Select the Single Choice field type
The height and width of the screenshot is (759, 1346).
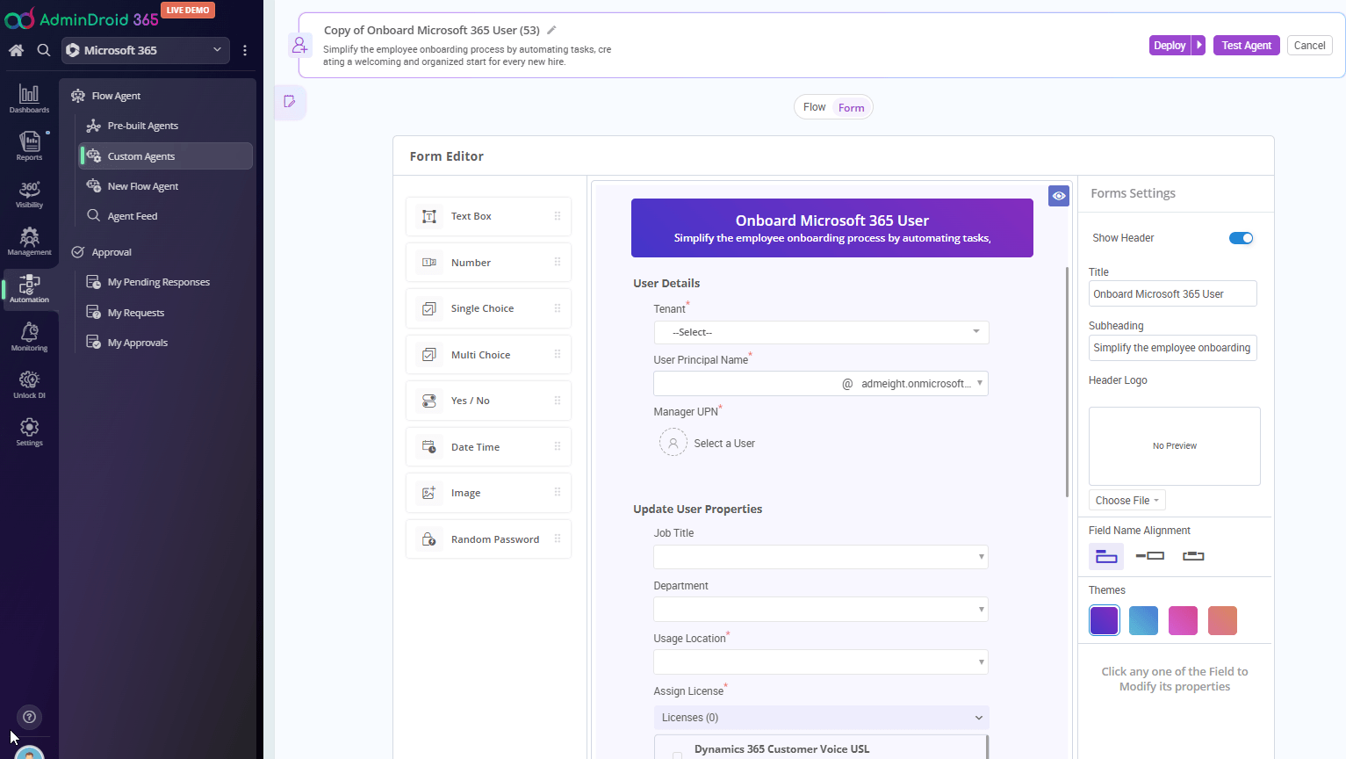(488, 308)
